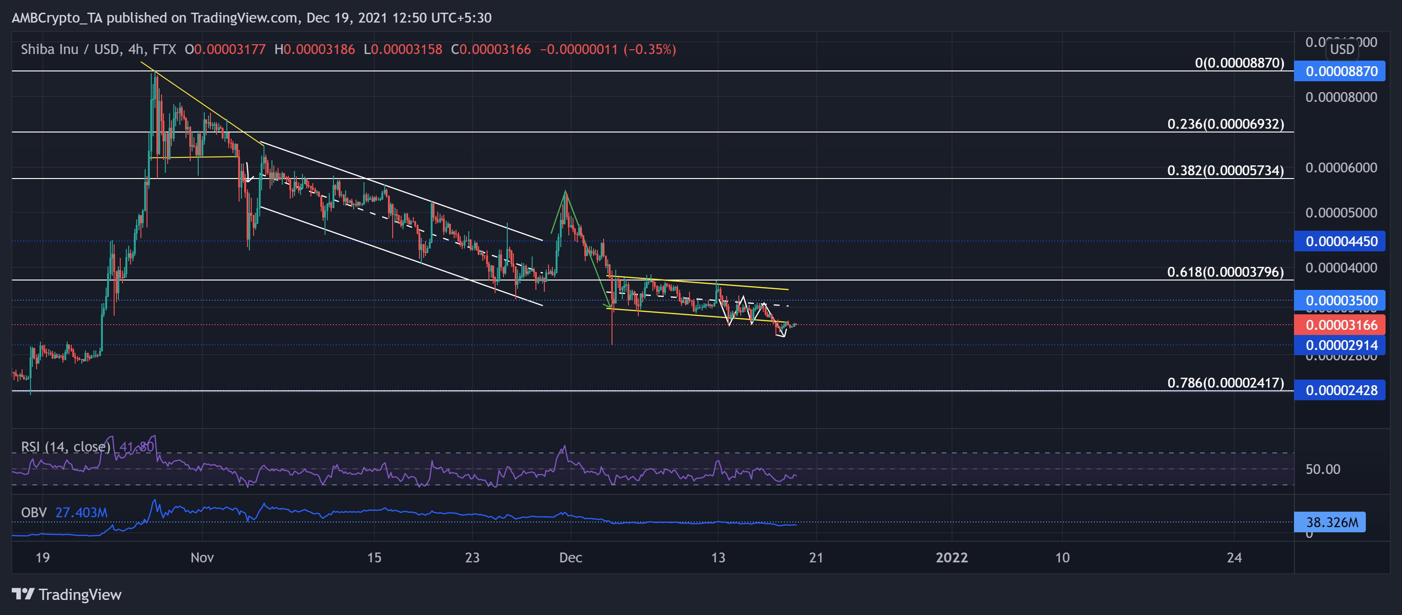Viewport: 1402px width, 615px height.
Task: Select the 0.00002428 price level tag
Action: tap(1341, 390)
